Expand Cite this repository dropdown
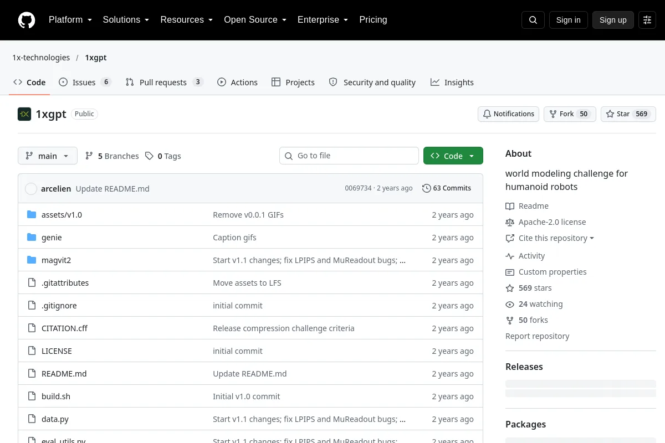Image resolution: width=665 pixels, height=443 pixels. pyautogui.click(x=550, y=238)
